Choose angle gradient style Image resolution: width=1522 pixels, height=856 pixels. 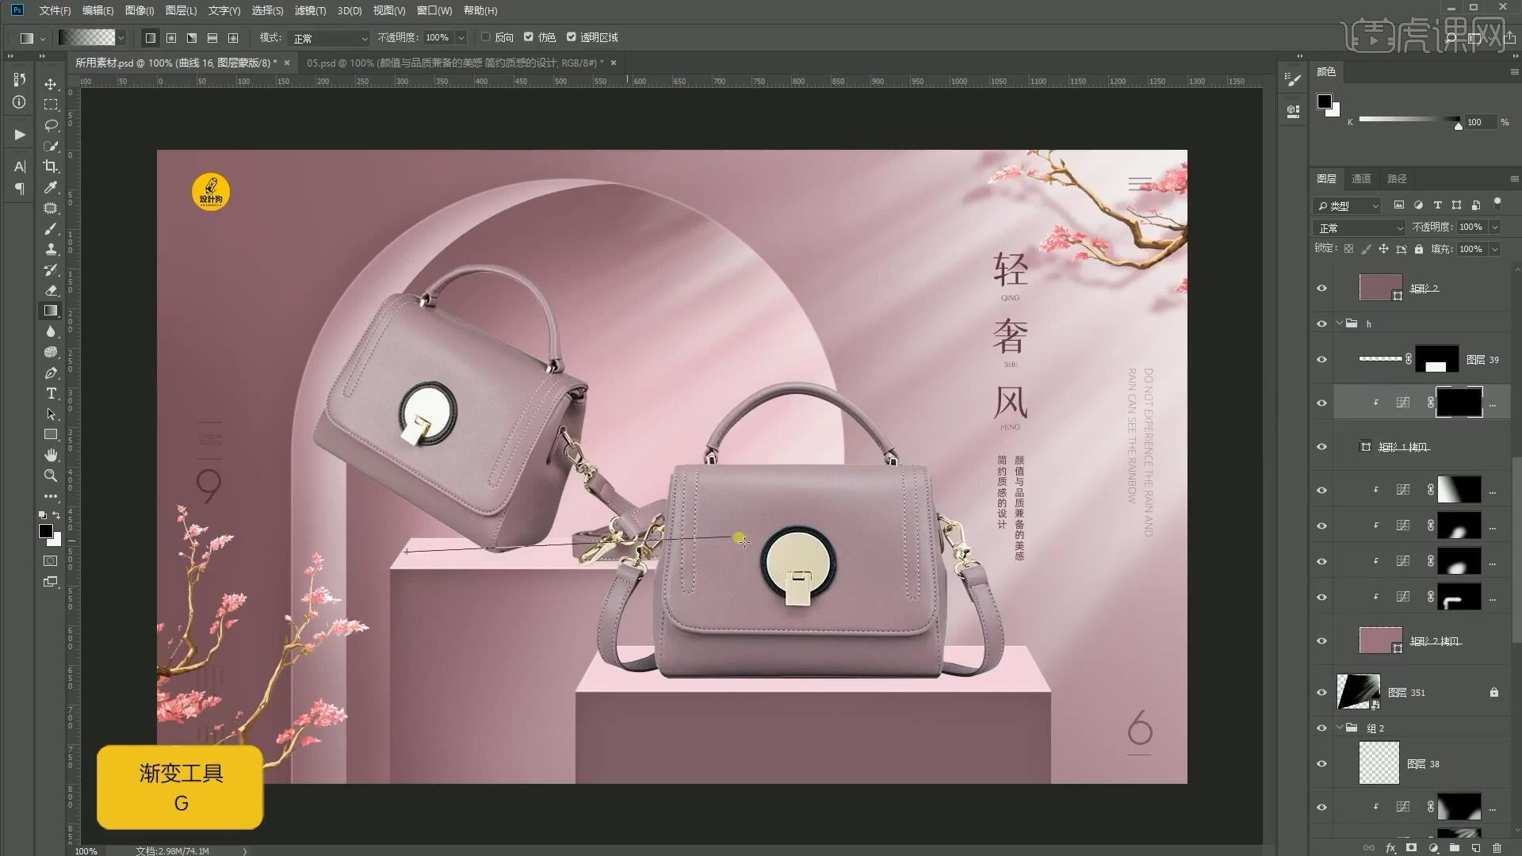pos(191,37)
